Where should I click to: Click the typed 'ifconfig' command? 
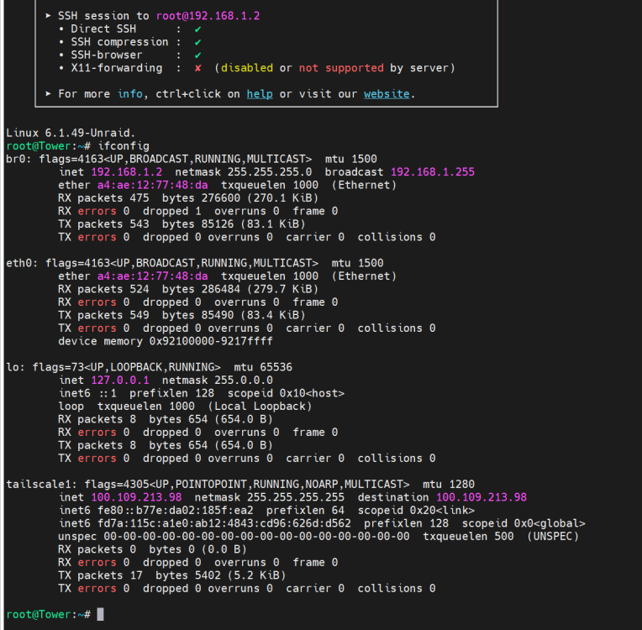[124, 146]
